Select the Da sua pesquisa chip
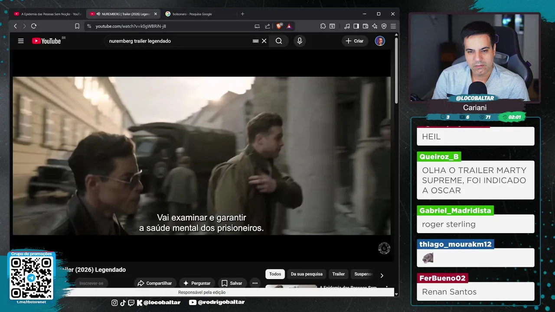Screen dimensions: 555x312 [x=307, y=274]
